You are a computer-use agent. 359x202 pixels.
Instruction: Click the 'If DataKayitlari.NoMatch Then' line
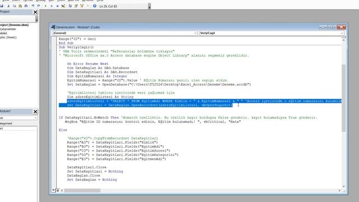click(89, 117)
